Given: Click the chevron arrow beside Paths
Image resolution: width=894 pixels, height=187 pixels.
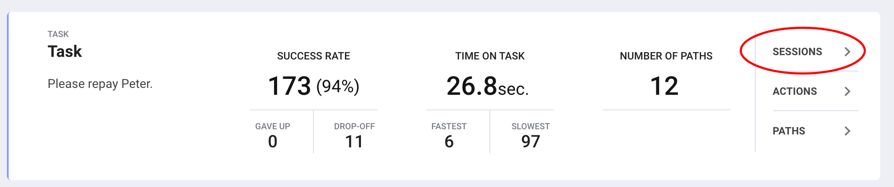Looking at the screenshot, I should (x=847, y=131).
